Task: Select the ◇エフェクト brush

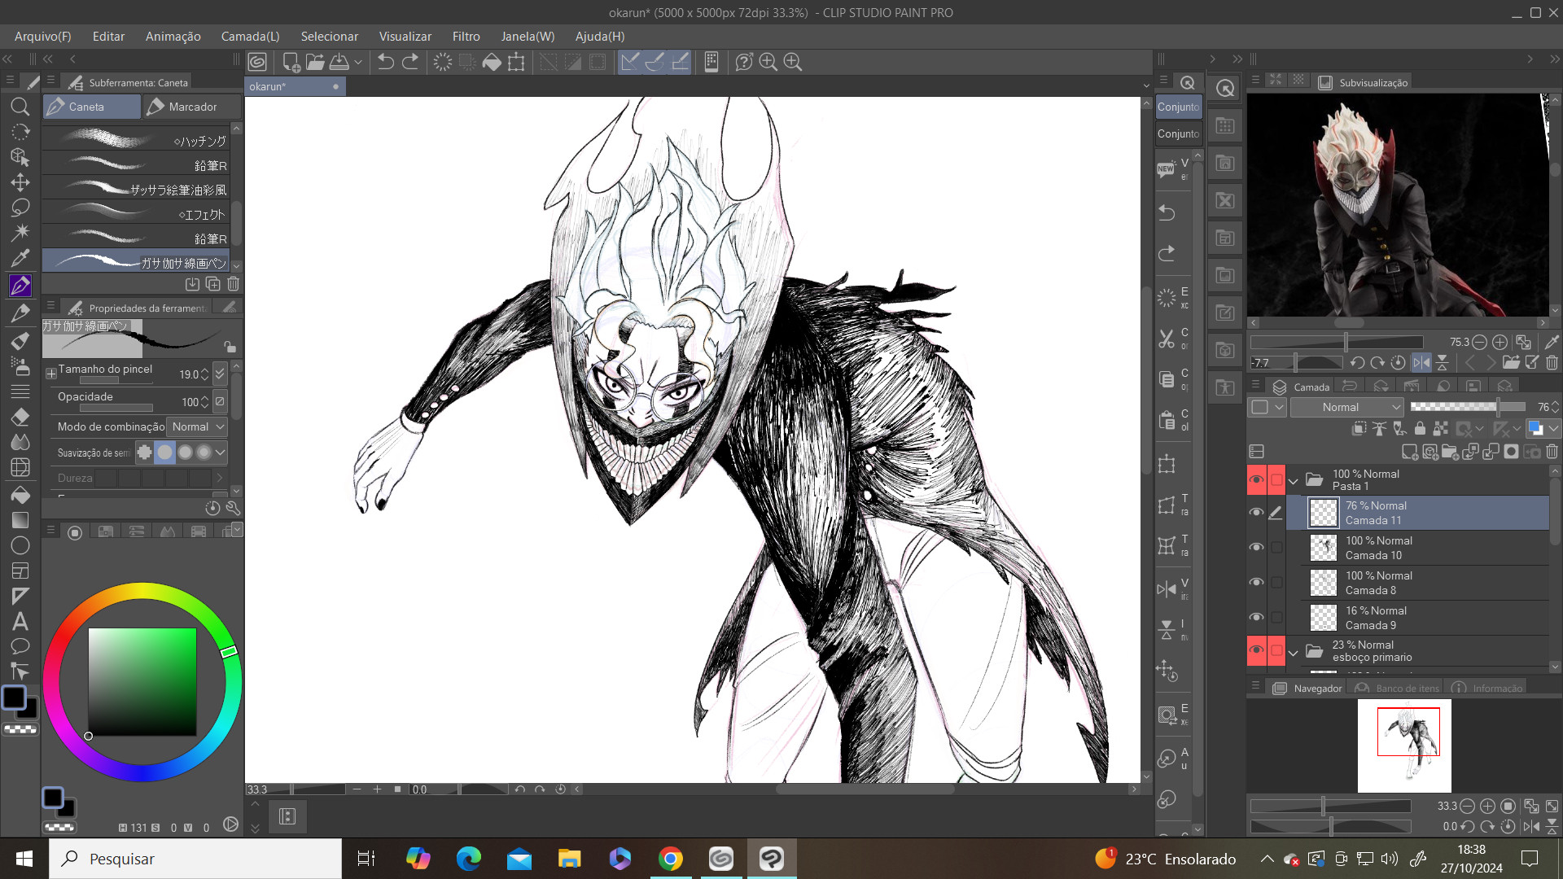Action: 136,213
